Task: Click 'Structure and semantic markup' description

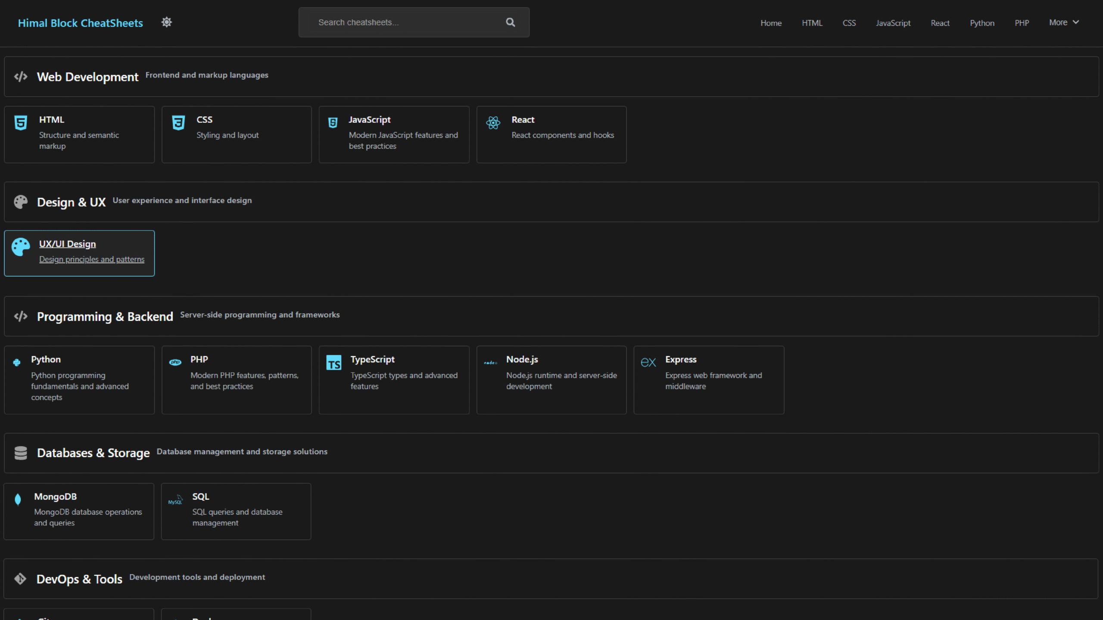Action: coord(79,140)
